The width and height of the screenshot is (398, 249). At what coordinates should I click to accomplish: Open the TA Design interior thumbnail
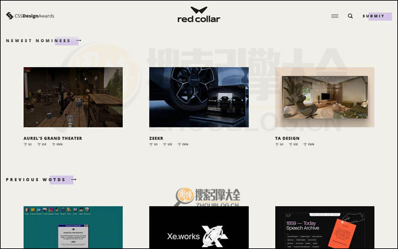click(x=325, y=97)
